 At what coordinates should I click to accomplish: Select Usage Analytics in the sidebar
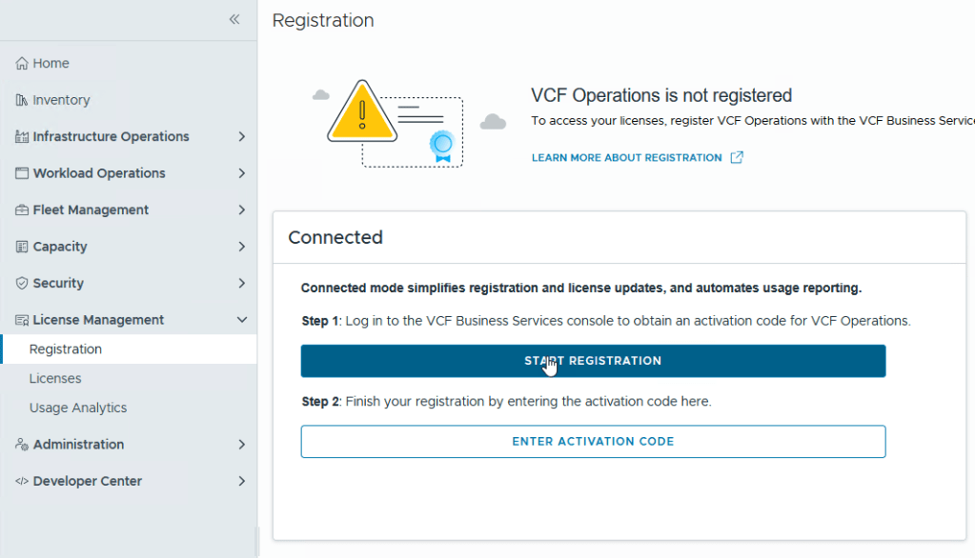(x=78, y=408)
